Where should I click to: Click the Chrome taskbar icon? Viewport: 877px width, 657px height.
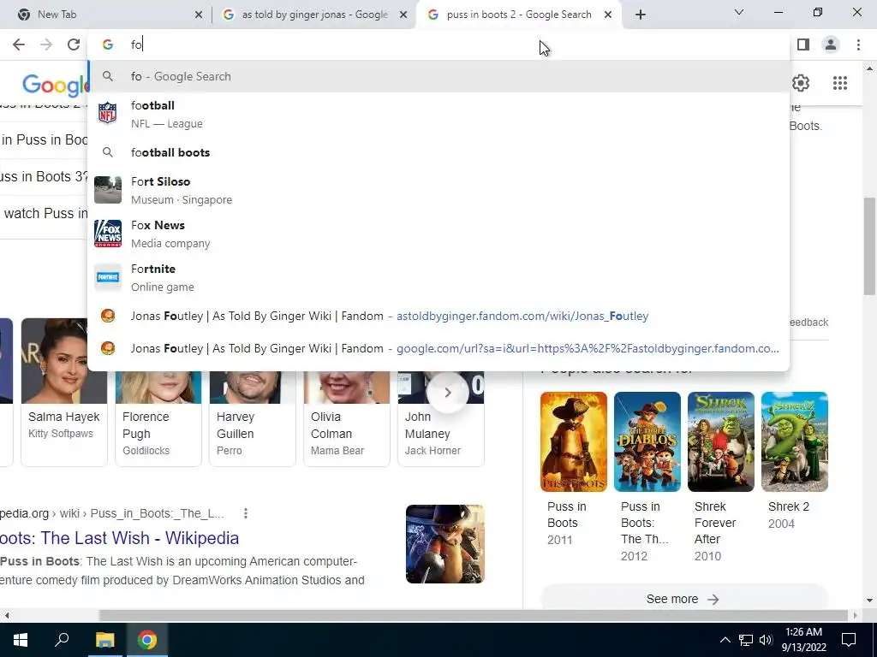coord(147,640)
